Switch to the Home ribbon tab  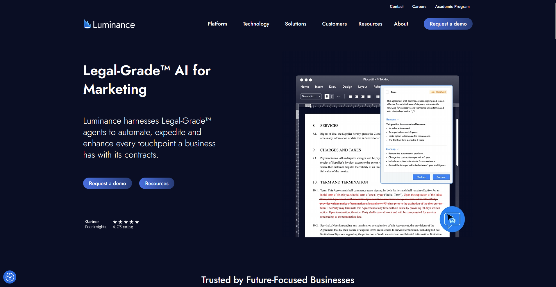(305, 87)
